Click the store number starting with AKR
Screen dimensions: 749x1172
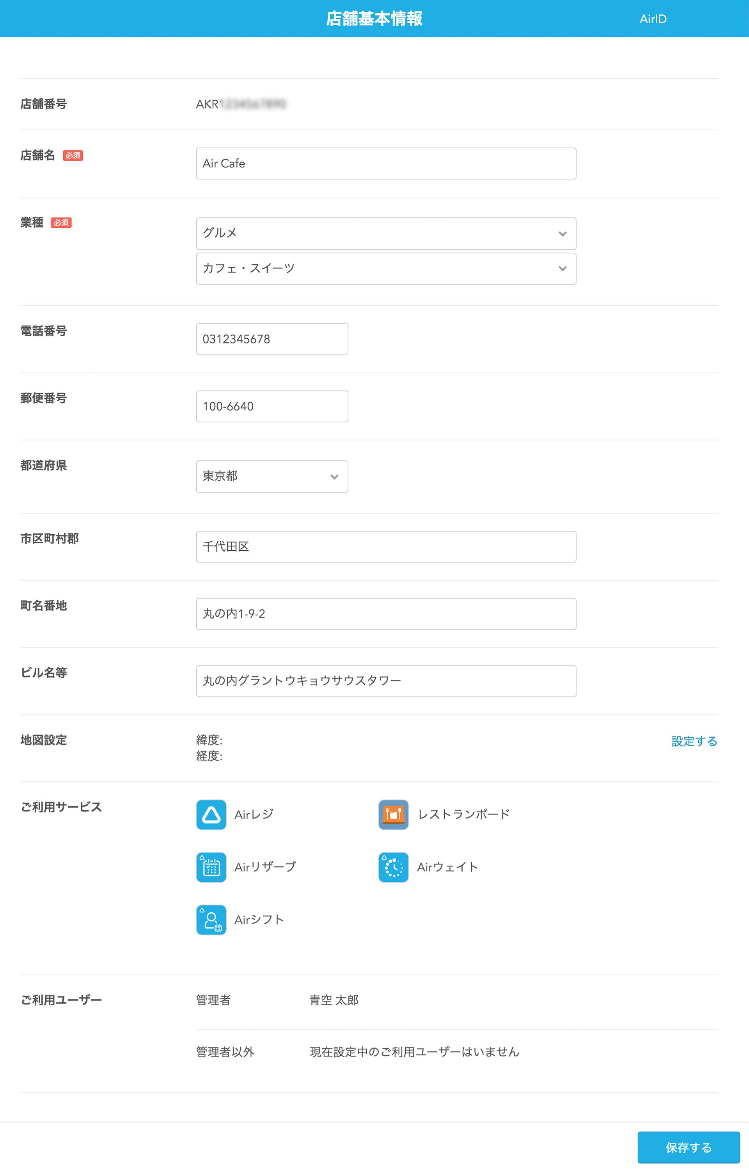tap(241, 104)
